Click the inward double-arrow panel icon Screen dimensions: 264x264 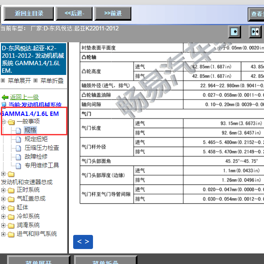[255, 32]
